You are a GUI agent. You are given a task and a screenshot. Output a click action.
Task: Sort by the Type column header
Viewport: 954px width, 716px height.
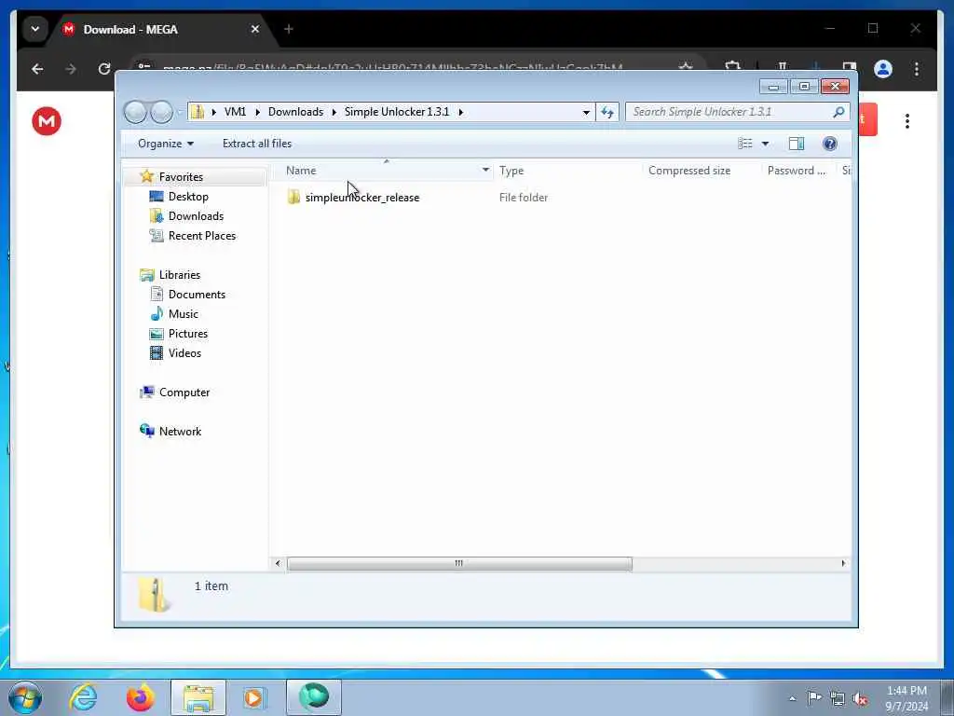[x=511, y=171]
